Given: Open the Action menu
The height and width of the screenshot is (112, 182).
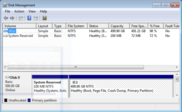Looking at the screenshot, I should tap(19, 11).
